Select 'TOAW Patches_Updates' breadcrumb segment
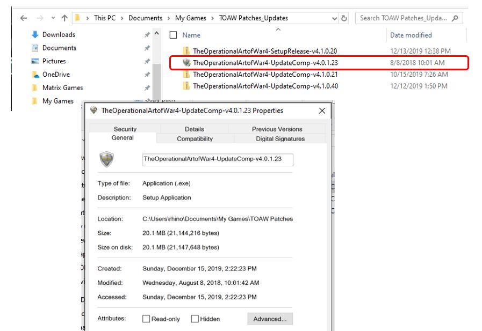482x331 pixels. point(254,18)
